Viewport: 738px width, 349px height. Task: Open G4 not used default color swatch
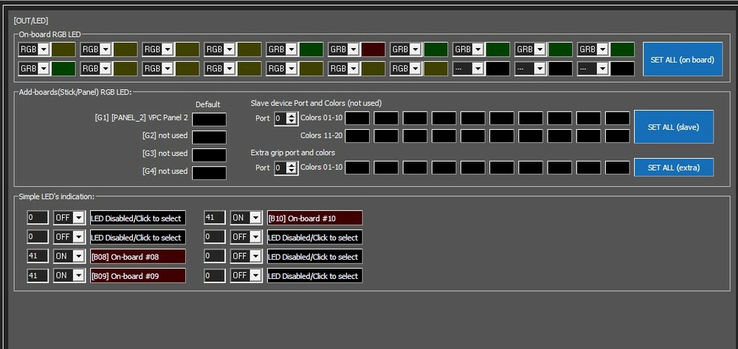point(209,173)
